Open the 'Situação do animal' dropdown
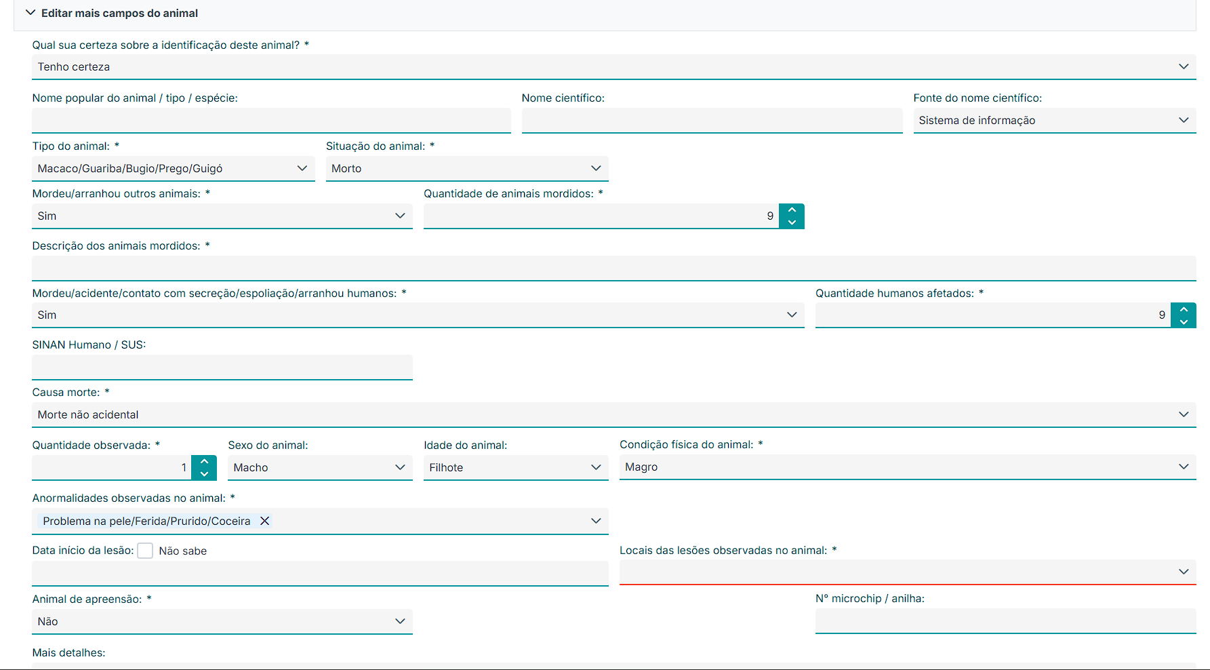This screenshot has width=1210, height=670. 466,168
